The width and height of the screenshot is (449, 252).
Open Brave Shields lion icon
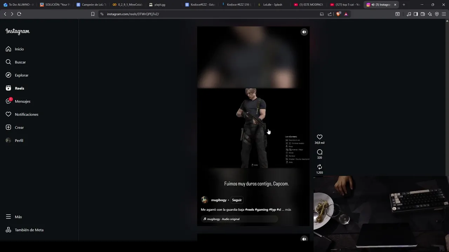point(338,14)
